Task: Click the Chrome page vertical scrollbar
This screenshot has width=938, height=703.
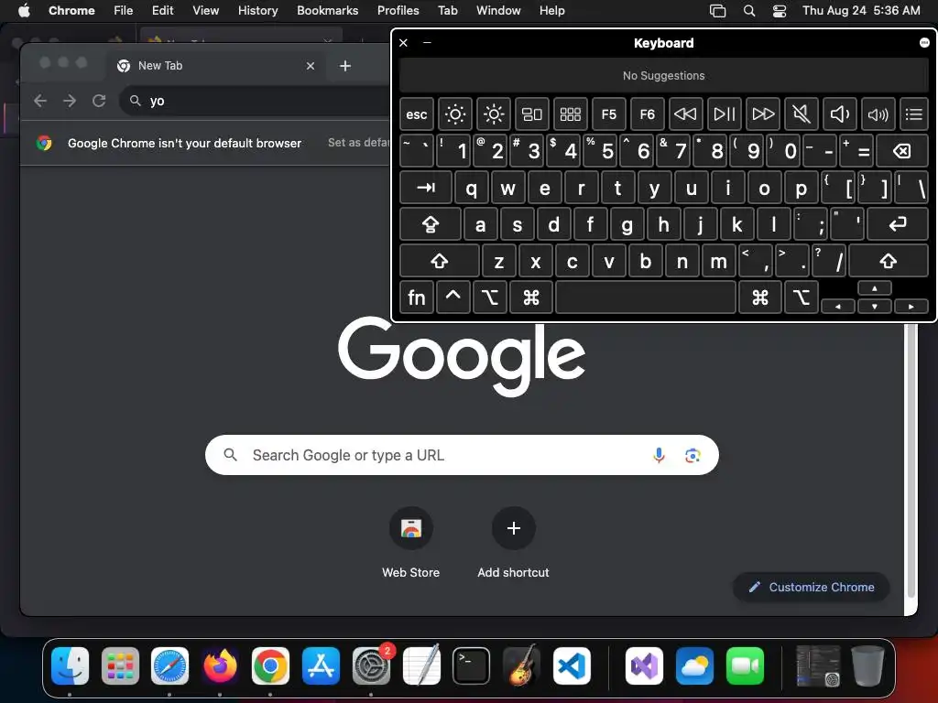Action: tap(911, 460)
